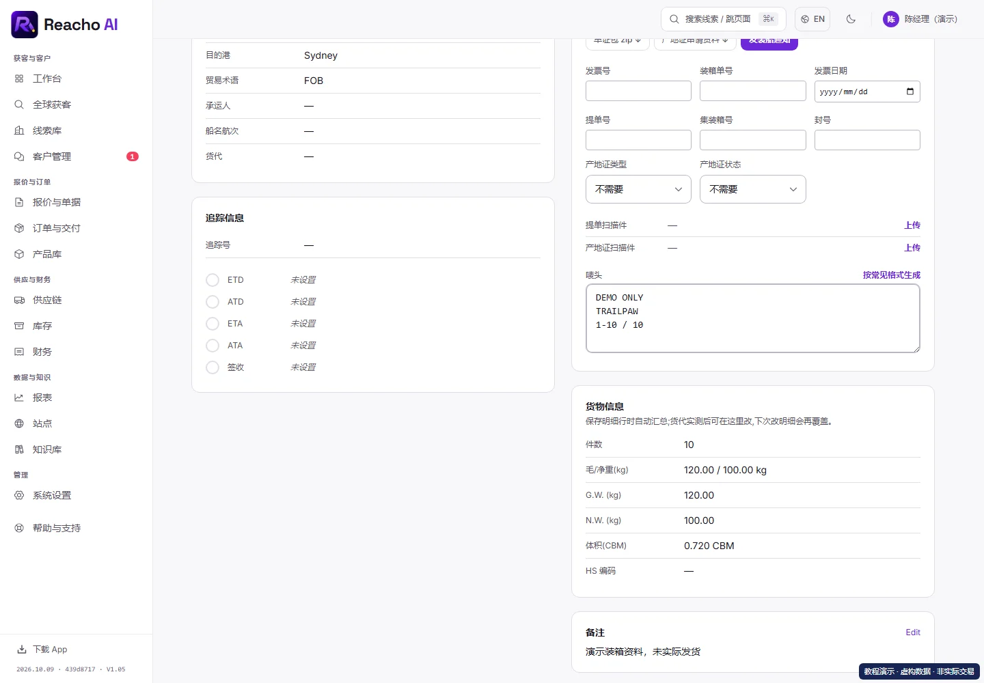Click the notification badge on 客户管理
This screenshot has height=683, width=984.
click(133, 156)
